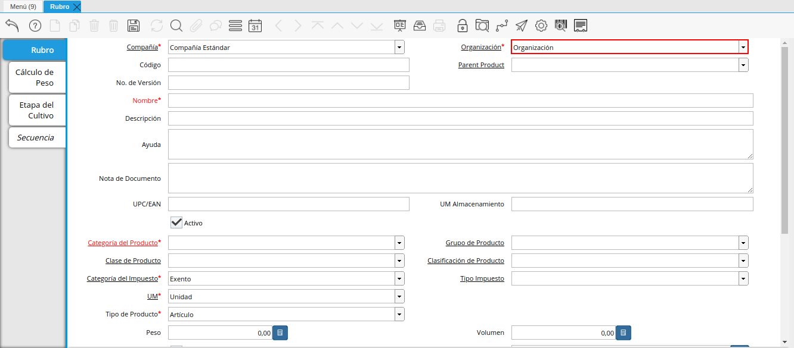Expand the Clase de Producto dropdown
Image resolution: width=794 pixels, height=348 pixels.
point(399,261)
